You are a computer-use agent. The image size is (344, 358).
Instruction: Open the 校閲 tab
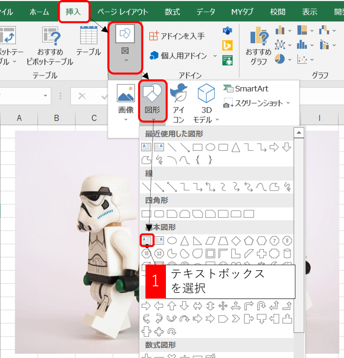[278, 12]
